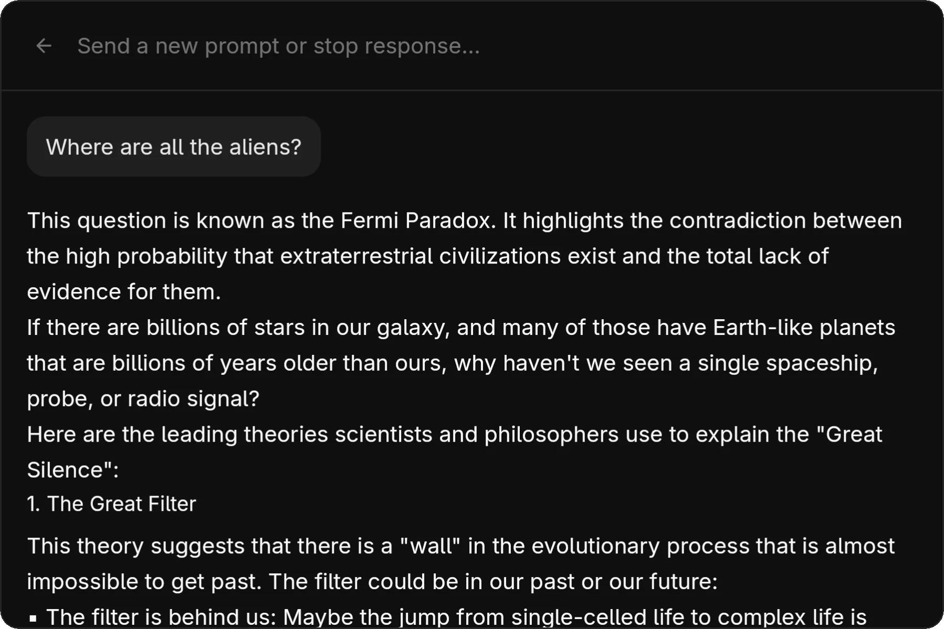Click the text 'probe, or radio signal?'
This screenshot has height=629, width=944.
(143, 399)
